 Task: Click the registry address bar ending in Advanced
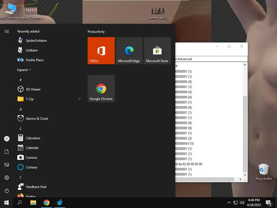pyautogui.click(x=212, y=59)
